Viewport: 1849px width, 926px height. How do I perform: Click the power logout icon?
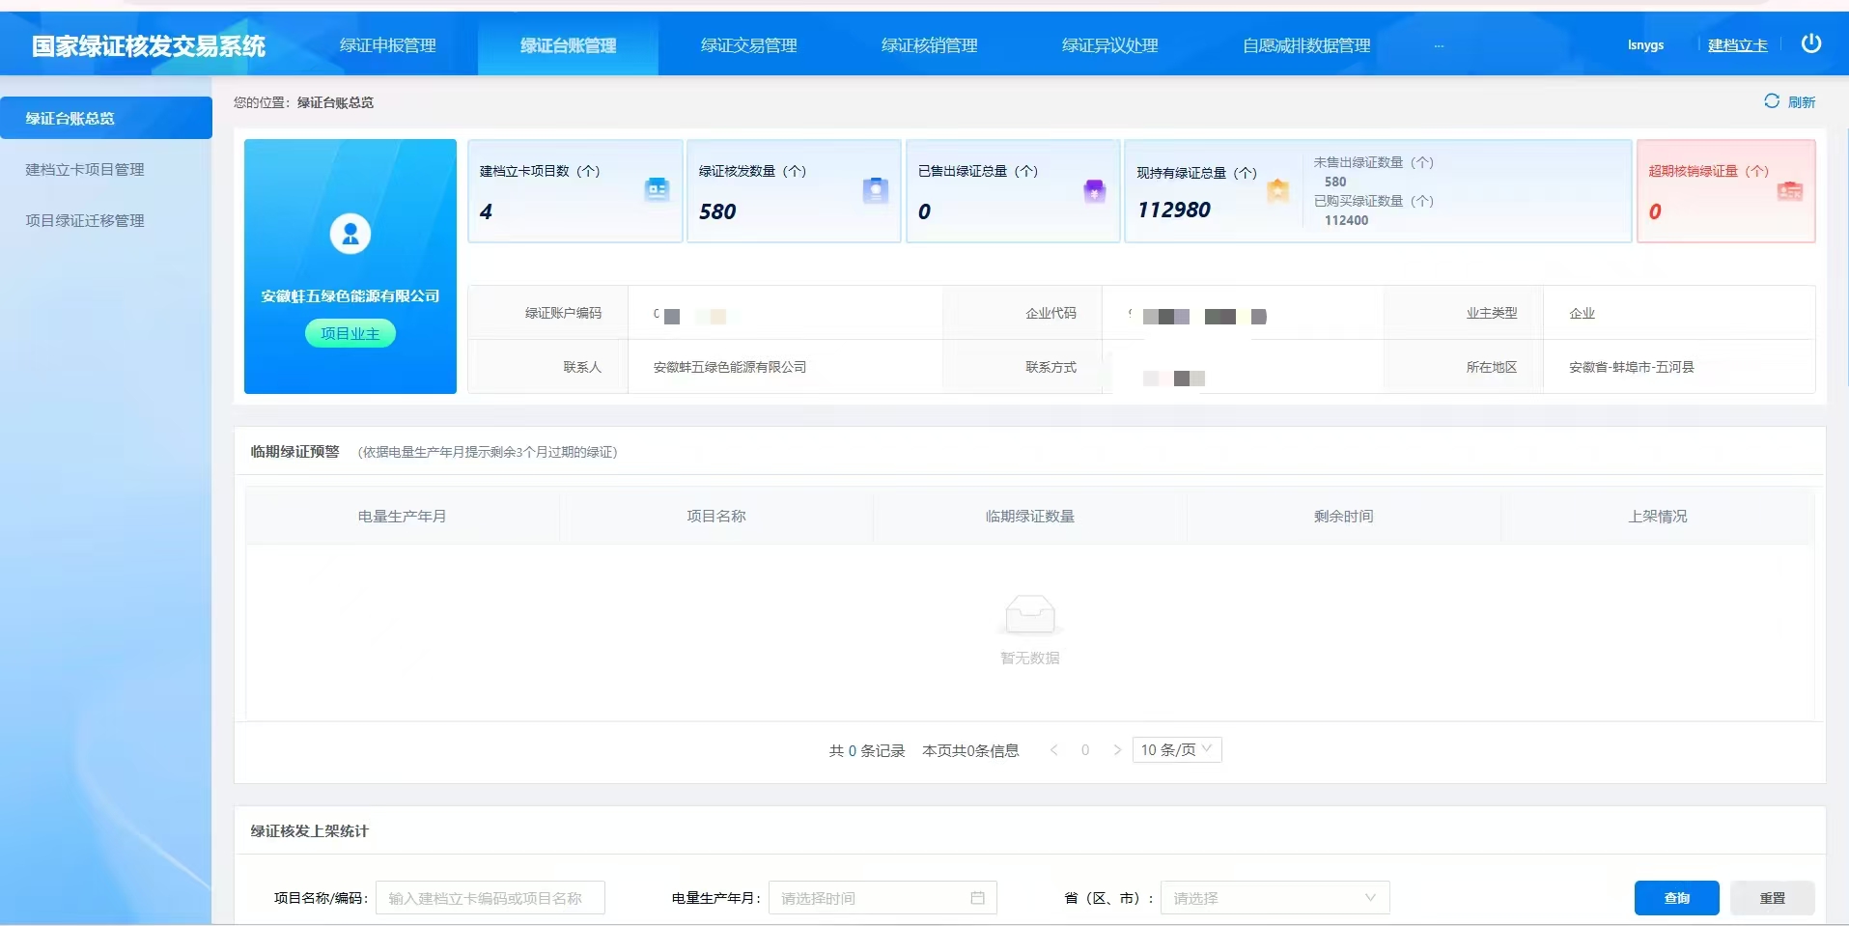1810,43
